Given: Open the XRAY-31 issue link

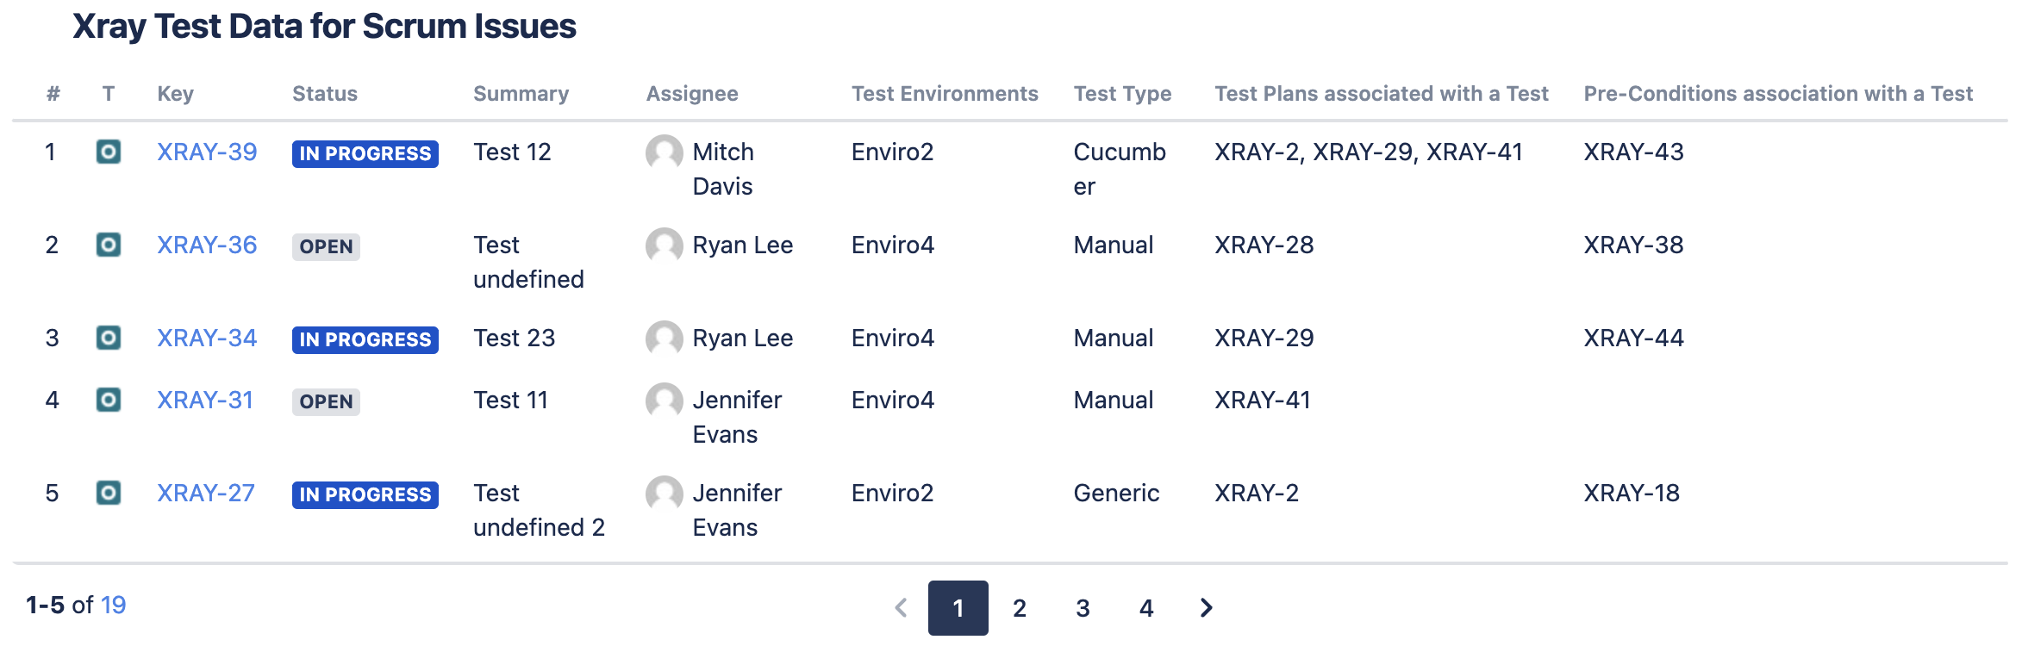Looking at the screenshot, I should (x=205, y=401).
